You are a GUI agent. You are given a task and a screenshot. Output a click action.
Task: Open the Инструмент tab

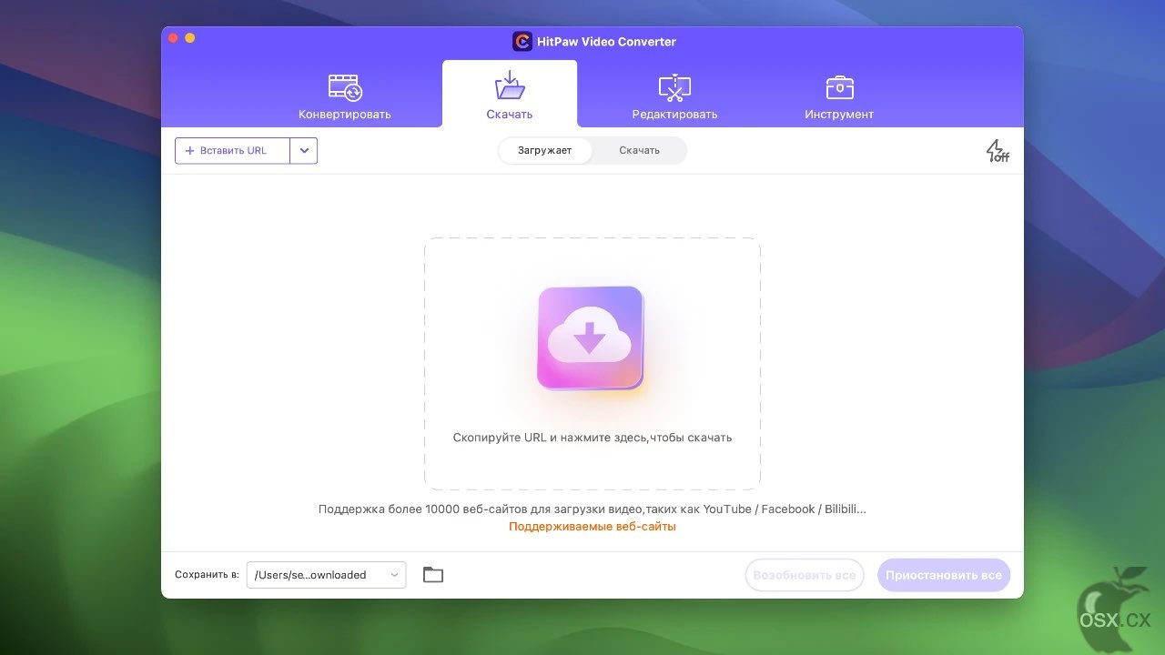[839, 97]
